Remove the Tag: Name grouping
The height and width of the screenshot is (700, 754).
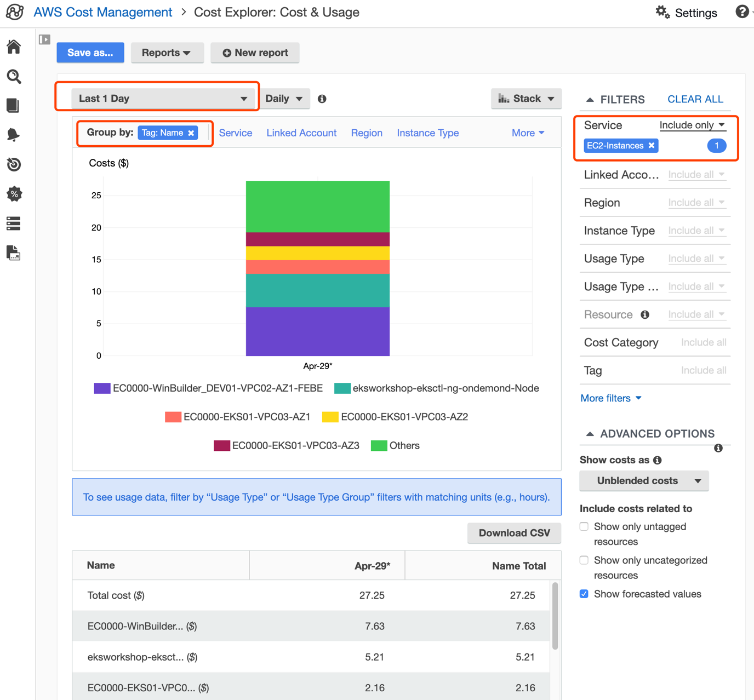[x=191, y=133]
